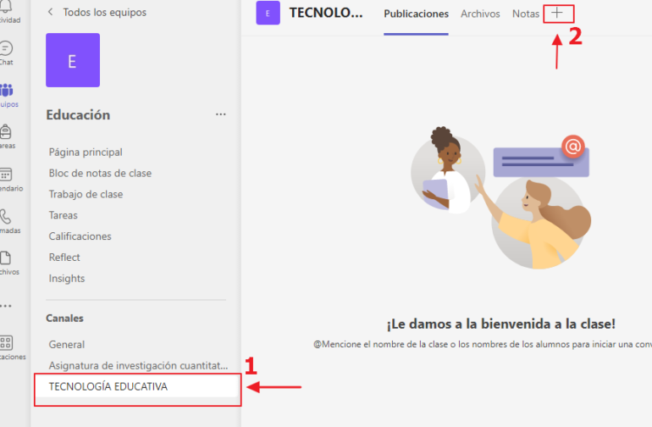Image resolution: width=652 pixels, height=427 pixels.
Task: Go back to Todos los equipos
Action: tap(104, 13)
